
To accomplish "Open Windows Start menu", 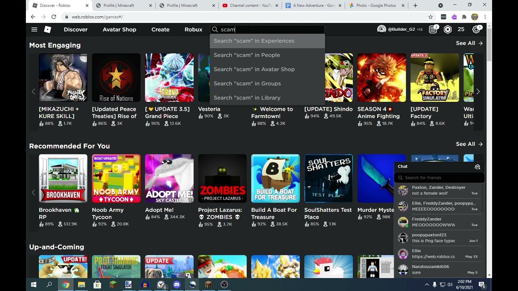I will click(x=34, y=285).
